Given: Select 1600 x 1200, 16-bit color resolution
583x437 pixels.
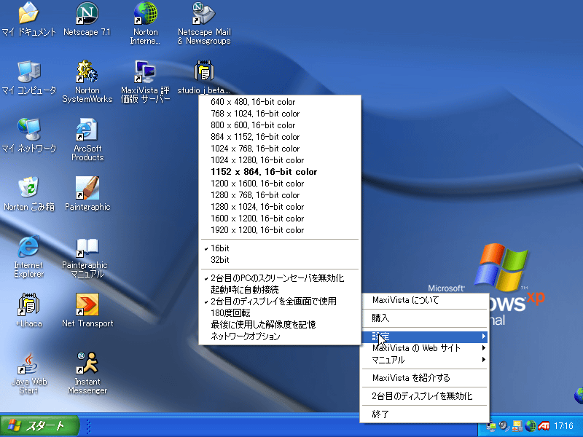Looking at the screenshot, I should click(x=280, y=219).
